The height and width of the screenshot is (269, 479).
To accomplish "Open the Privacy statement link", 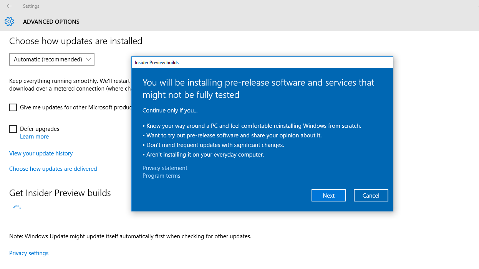I will point(165,168).
